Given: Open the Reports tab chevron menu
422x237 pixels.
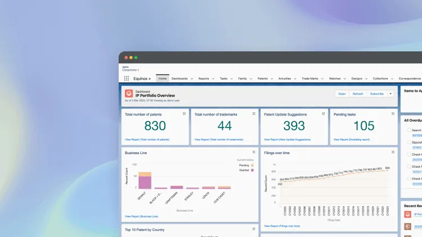Looking at the screenshot, I should (x=213, y=79).
